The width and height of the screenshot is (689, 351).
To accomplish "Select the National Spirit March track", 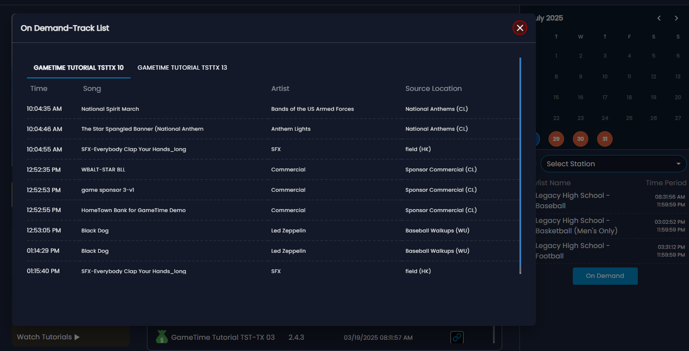I will tap(110, 109).
